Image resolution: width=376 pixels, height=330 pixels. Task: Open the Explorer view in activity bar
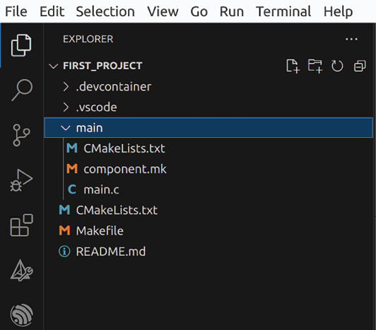point(21,45)
